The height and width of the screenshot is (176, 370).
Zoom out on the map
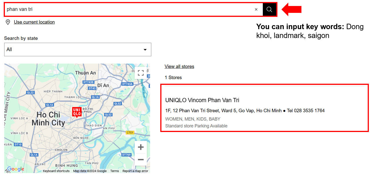(x=141, y=159)
